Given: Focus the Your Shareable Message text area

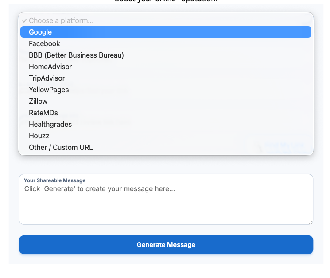Looking at the screenshot, I should tap(166, 199).
